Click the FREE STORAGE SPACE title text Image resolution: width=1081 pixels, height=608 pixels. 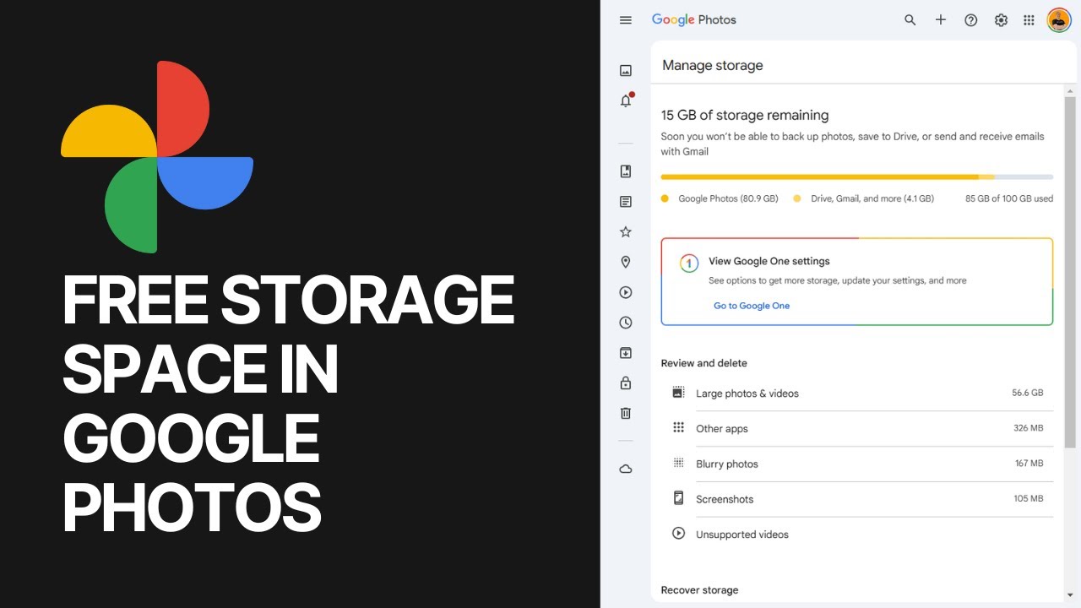tap(289, 405)
